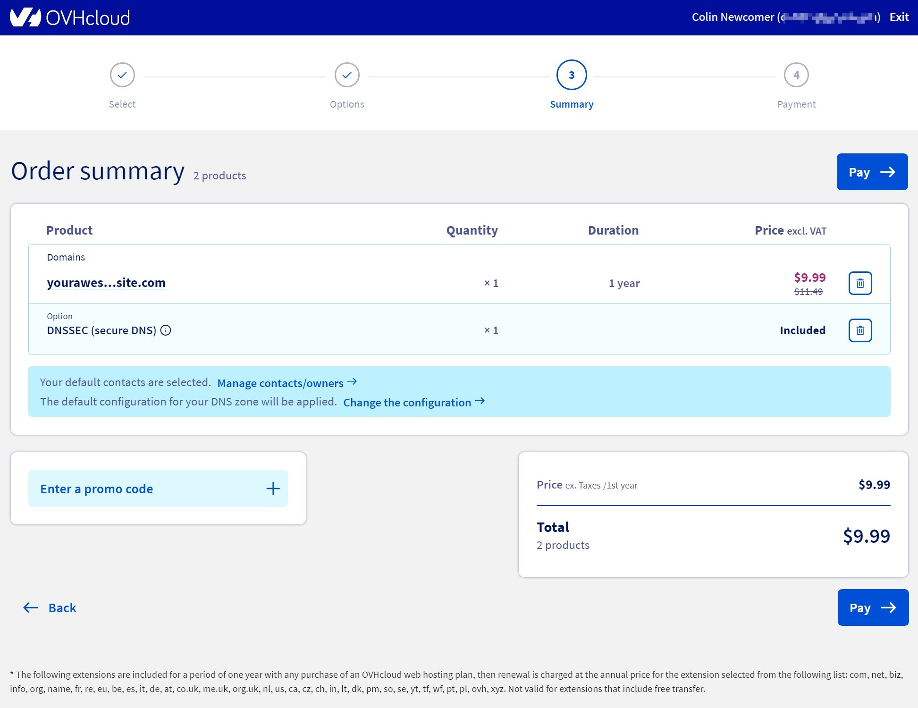Viewport: 918px width, 708px height.
Task: Click the OVHcloud logo in the header
Action: [70, 18]
